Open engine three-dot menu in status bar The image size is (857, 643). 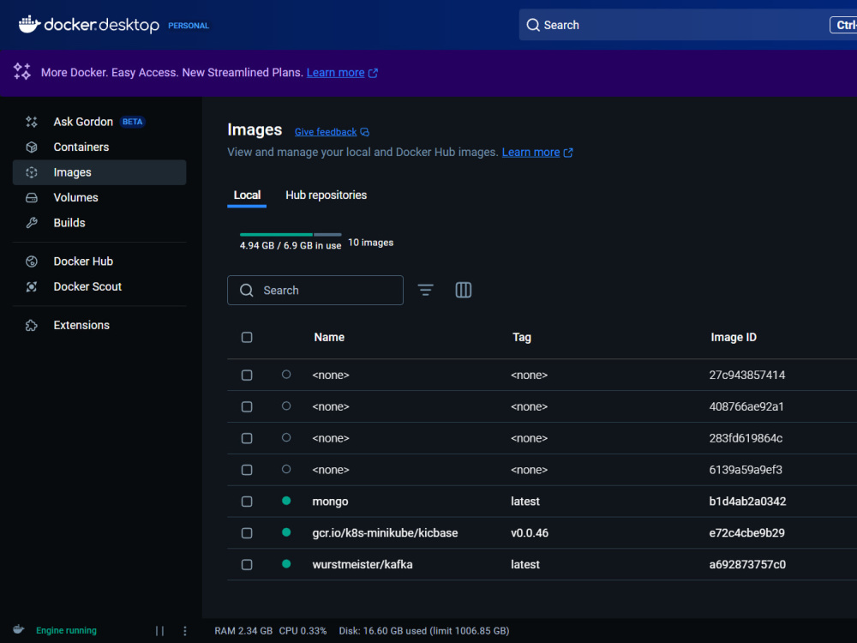185,631
